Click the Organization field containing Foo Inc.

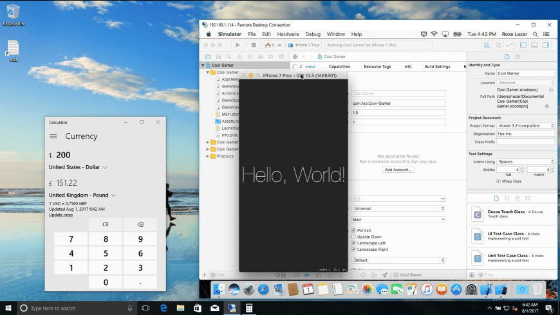pyautogui.click(x=525, y=134)
